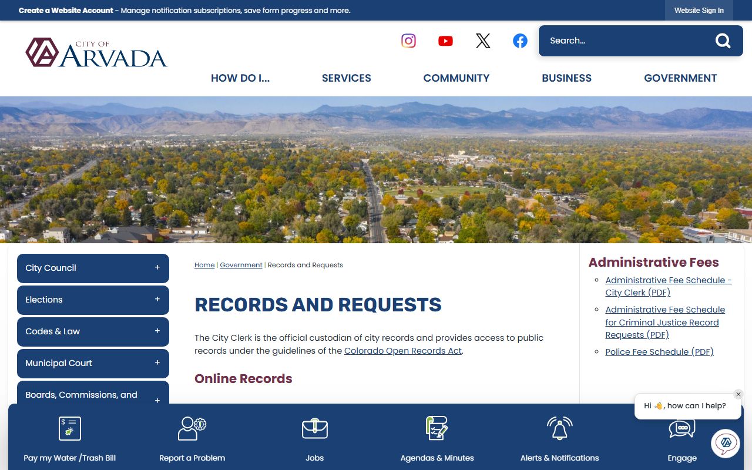Viewport: 752px width, 470px height.
Task: Go to Home breadcrumb link
Action: 204,265
